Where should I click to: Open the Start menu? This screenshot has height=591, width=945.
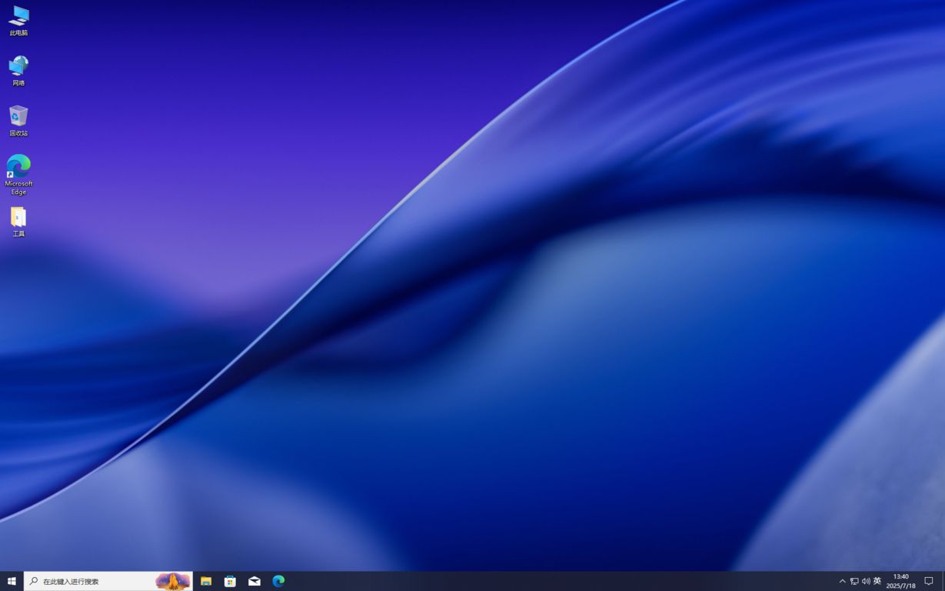(x=12, y=581)
